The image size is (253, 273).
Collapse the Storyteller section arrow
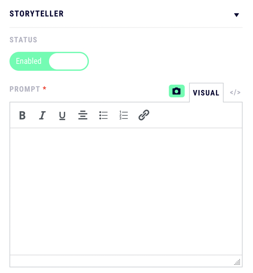click(236, 15)
